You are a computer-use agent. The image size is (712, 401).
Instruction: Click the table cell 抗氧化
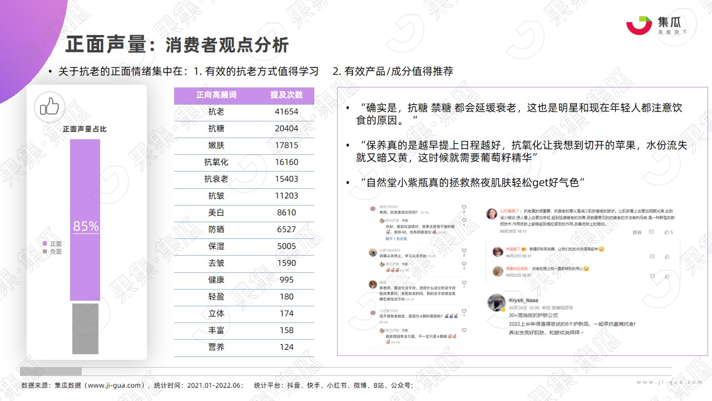pyautogui.click(x=216, y=162)
